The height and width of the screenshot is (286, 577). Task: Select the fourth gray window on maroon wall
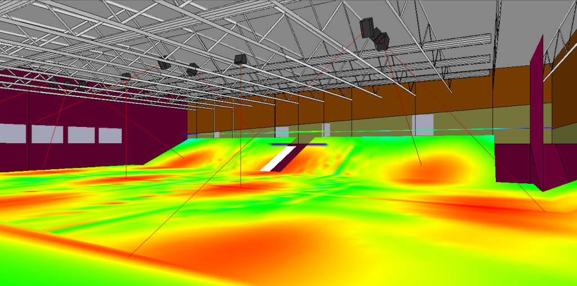pyautogui.click(x=110, y=135)
